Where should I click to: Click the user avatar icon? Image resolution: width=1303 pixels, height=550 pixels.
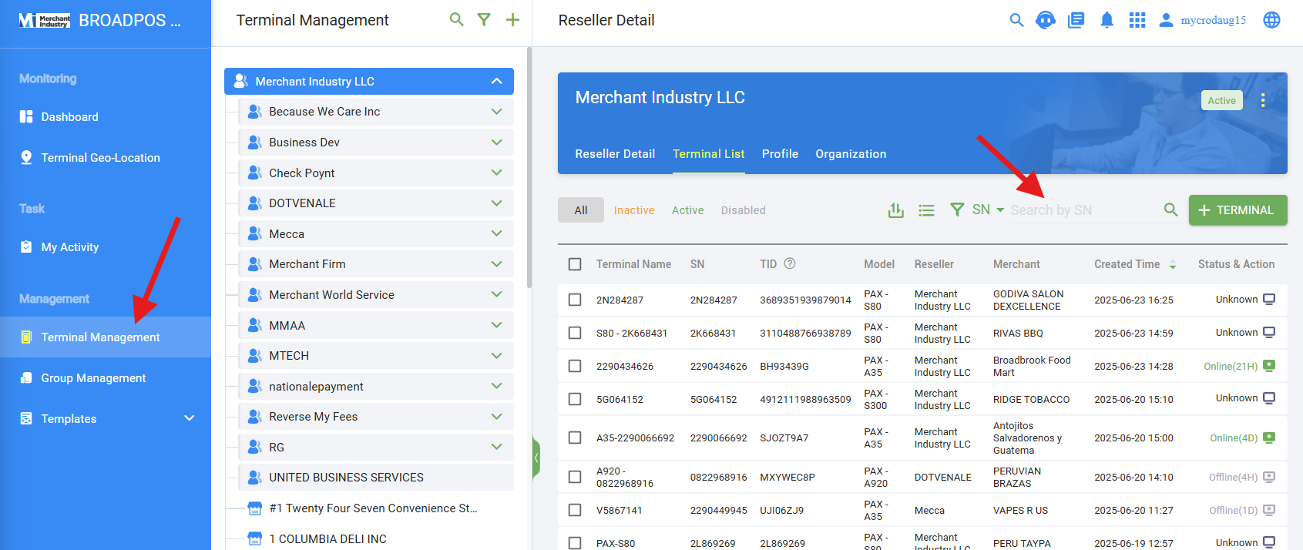tap(1166, 20)
